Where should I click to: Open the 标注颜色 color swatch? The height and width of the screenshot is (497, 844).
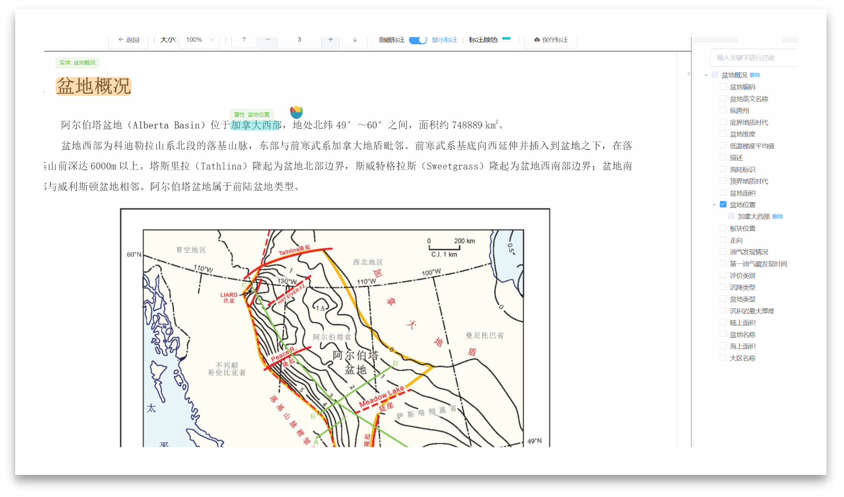(506, 39)
